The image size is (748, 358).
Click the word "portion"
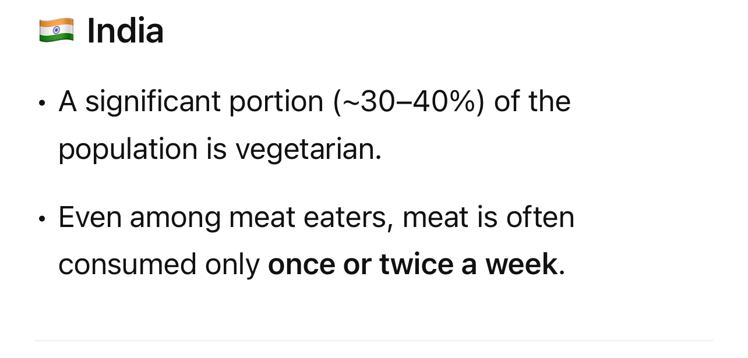coord(276,102)
